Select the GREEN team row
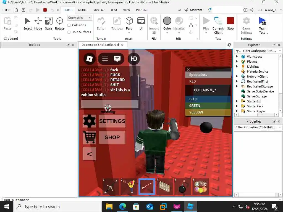 [208, 106]
